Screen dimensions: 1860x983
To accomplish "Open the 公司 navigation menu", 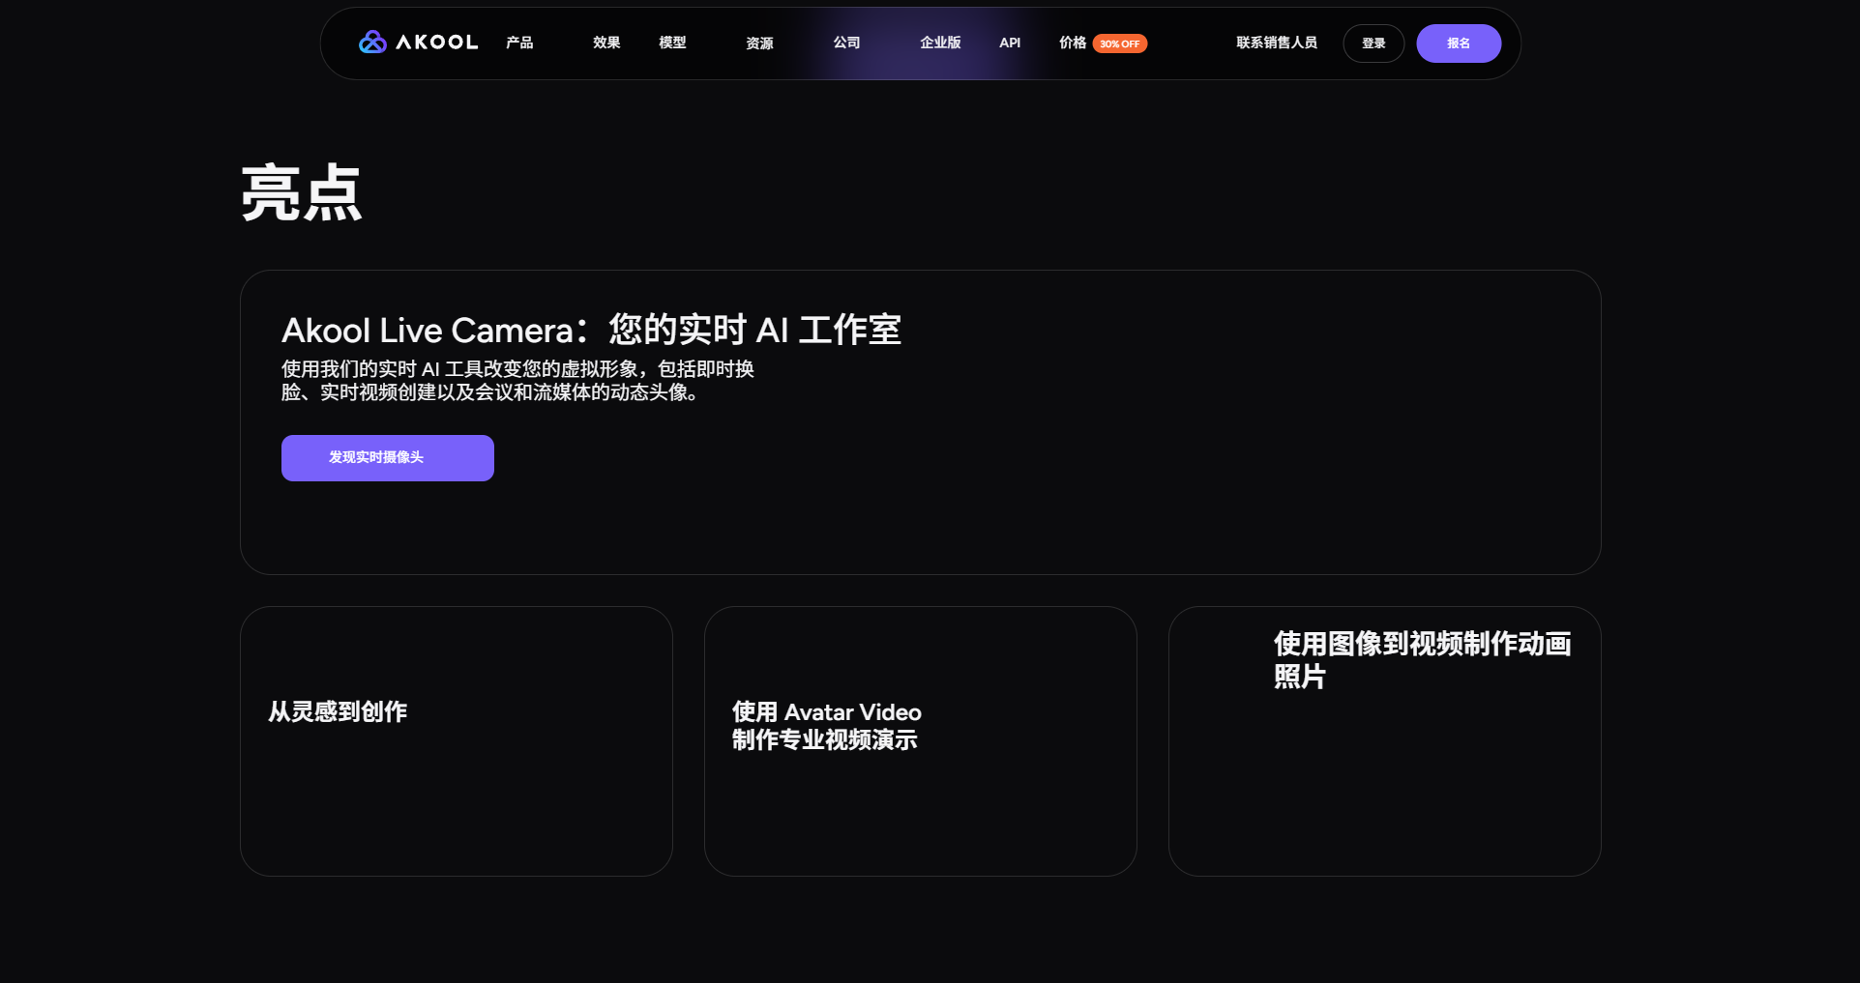I will (x=846, y=43).
